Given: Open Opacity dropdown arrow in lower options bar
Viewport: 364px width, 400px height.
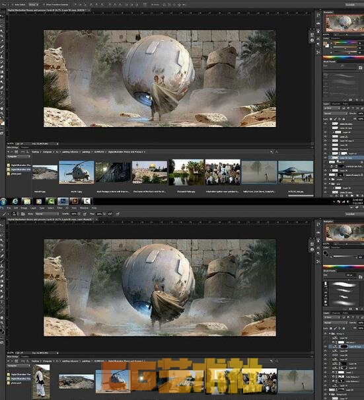Looking at the screenshot, I should click(80, 214).
